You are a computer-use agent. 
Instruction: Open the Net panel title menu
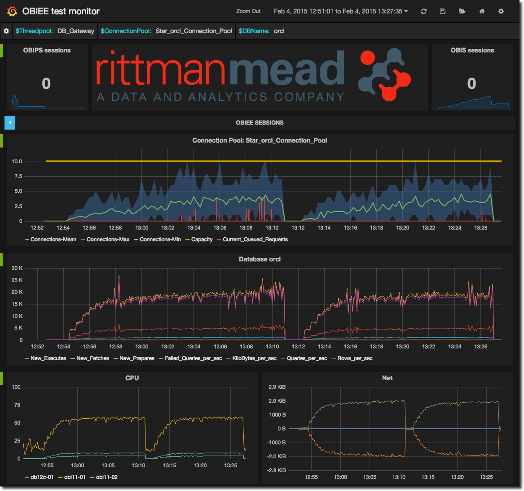pos(387,378)
